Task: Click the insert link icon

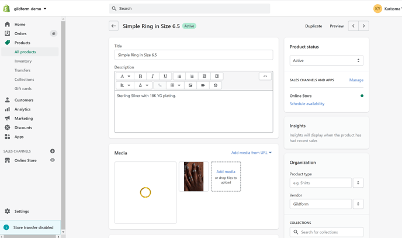Action: coord(160,85)
